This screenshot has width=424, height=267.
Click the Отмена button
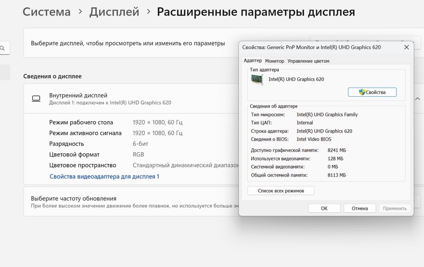359,208
